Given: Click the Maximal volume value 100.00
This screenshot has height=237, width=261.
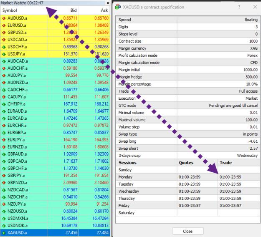Looking at the screenshot, I should click(x=252, y=120).
